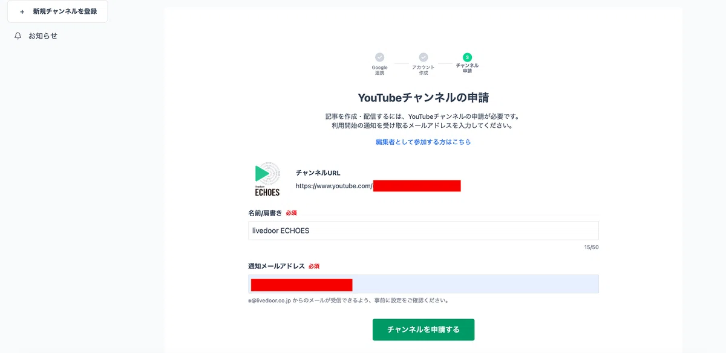Click the 名前/肩書き field label
Screen dimensions: 726x353
[x=265, y=213]
